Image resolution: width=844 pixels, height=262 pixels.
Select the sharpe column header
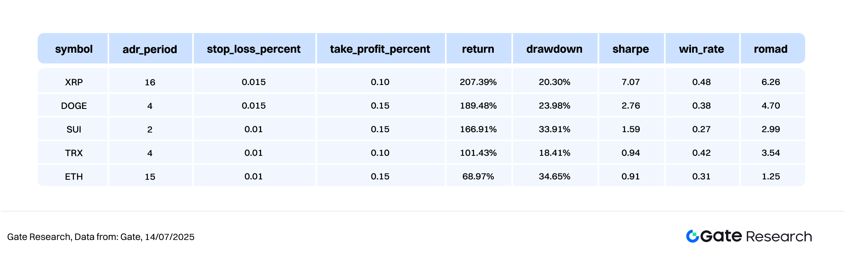[x=631, y=49]
